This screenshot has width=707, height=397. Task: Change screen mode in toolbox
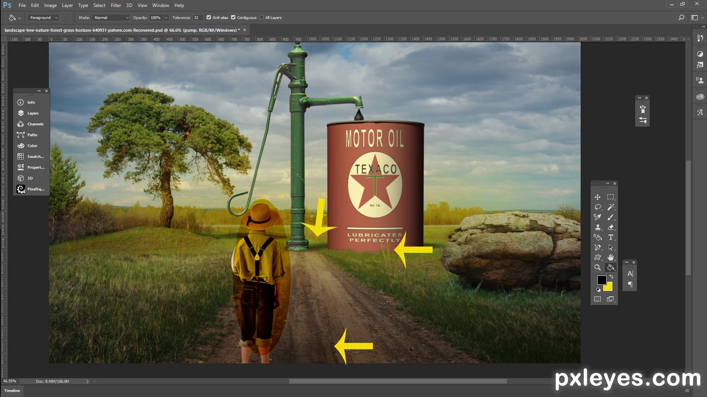(x=610, y=299)
